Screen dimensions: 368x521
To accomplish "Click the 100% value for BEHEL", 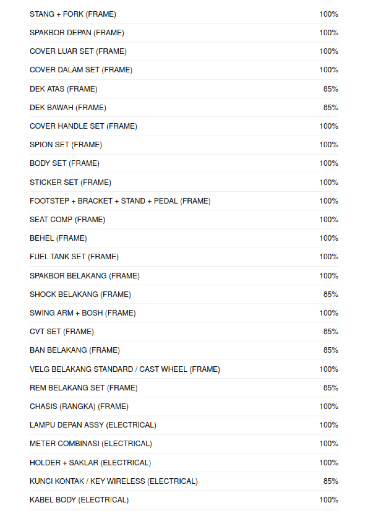I will 328,238.
